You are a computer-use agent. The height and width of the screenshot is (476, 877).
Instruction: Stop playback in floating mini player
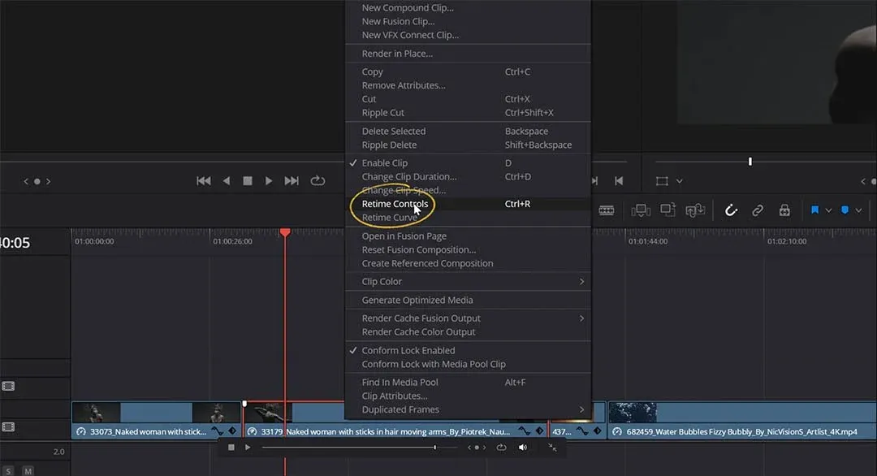pyautogui.click(x=231, y=448)
